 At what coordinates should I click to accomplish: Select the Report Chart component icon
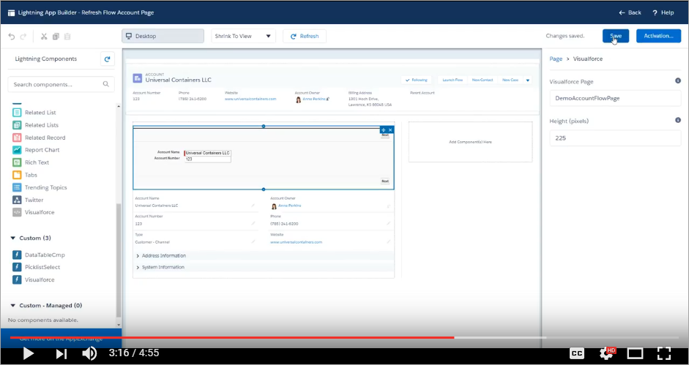(17, 150)
